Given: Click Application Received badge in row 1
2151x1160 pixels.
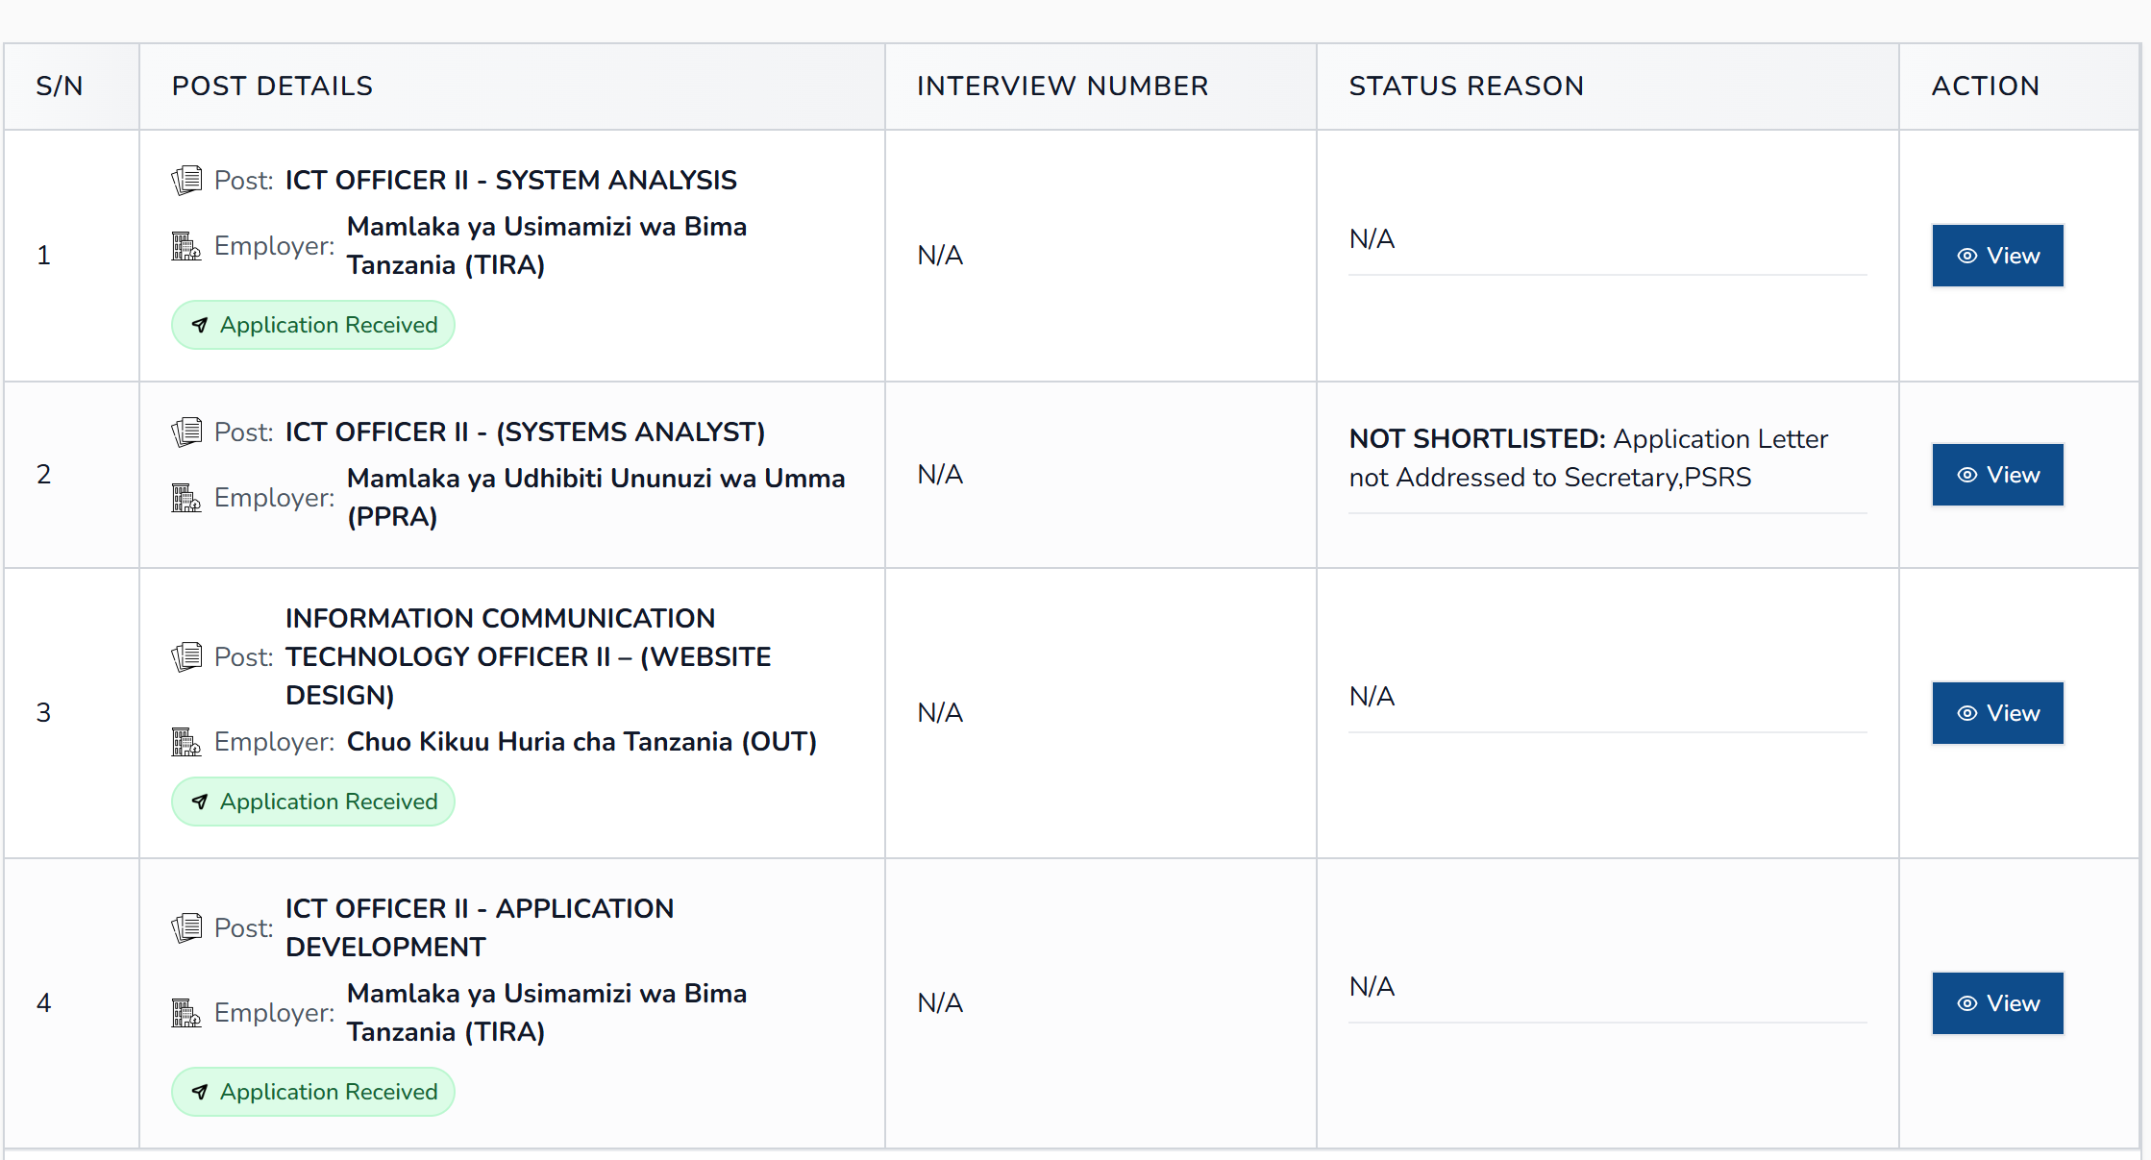Looking at the screenshot, I should pyautogui.click(x=313, y=325).
